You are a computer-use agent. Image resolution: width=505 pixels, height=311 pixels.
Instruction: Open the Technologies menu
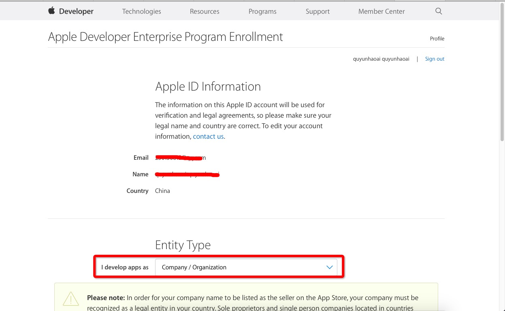pos(141,11)
